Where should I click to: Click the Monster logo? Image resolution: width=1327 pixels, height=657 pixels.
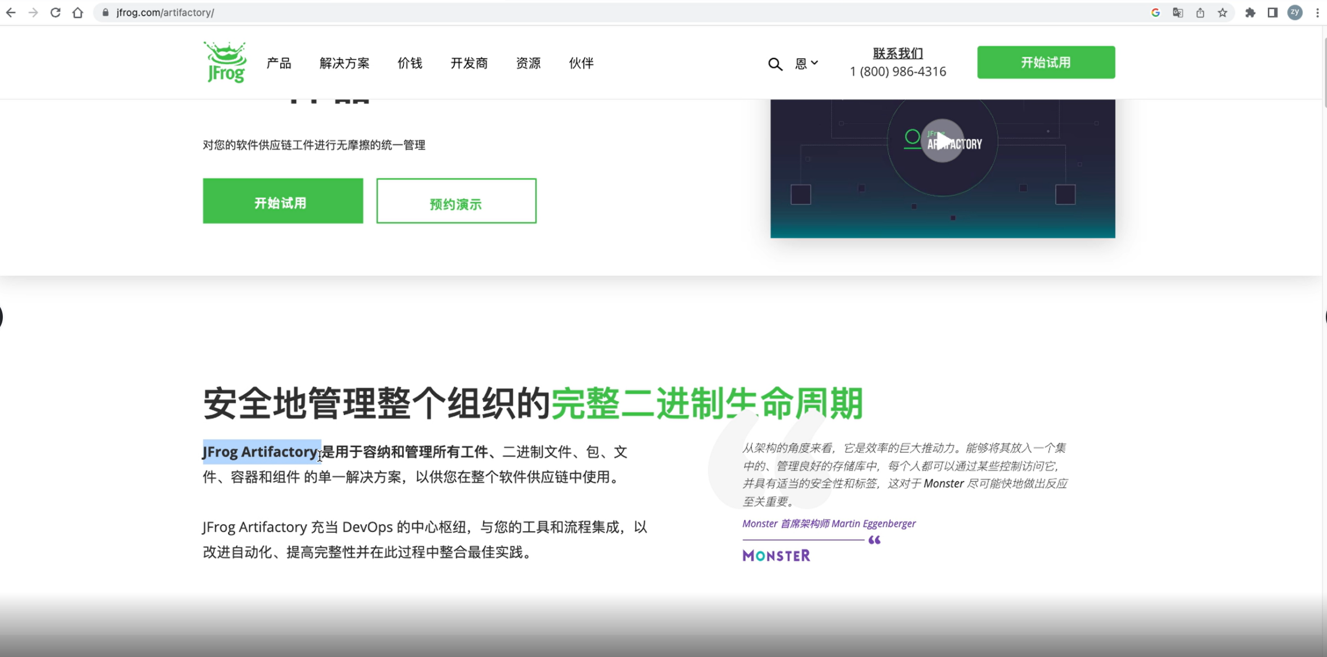coord(776,556)
